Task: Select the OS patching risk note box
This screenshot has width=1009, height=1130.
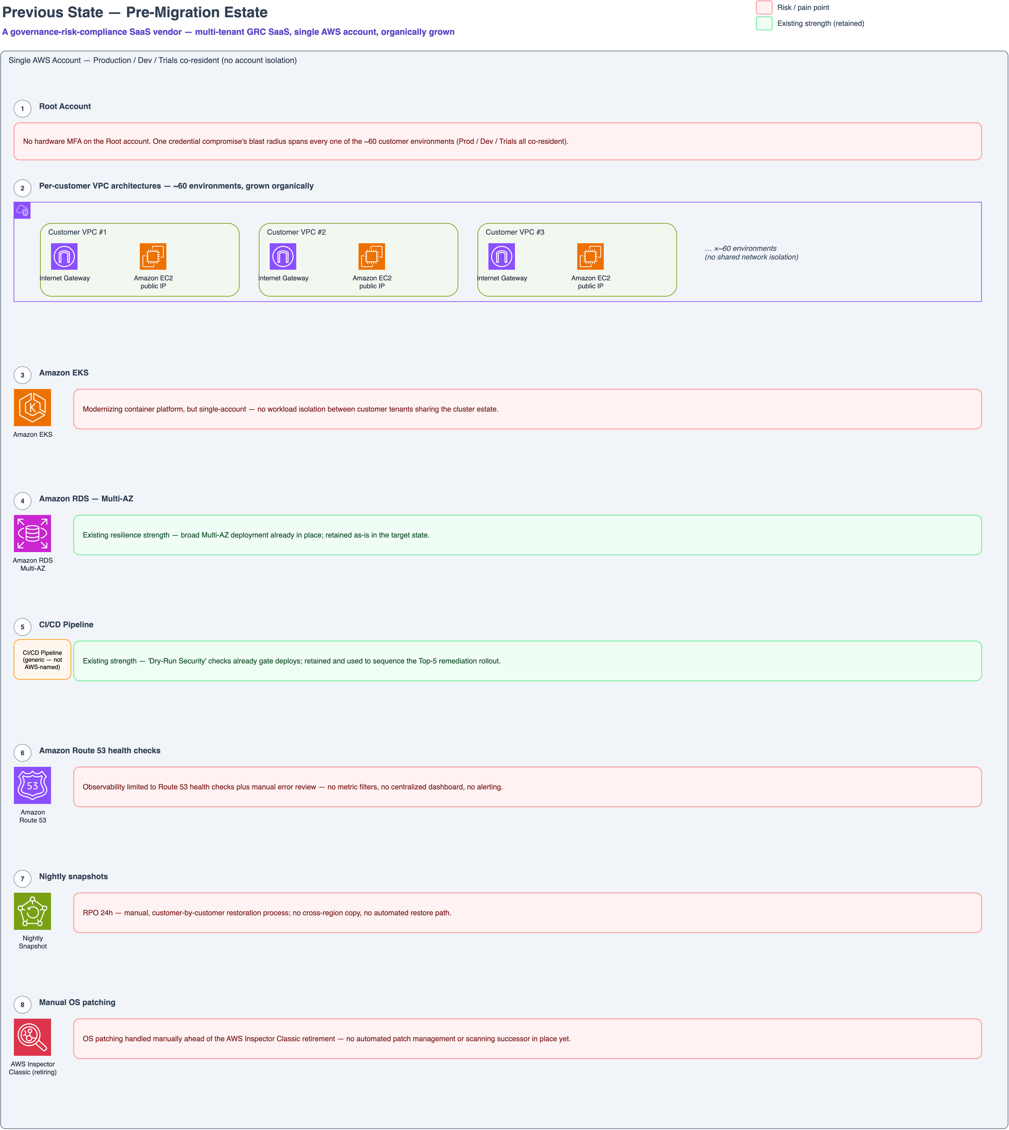Action: coord(528,1039)
